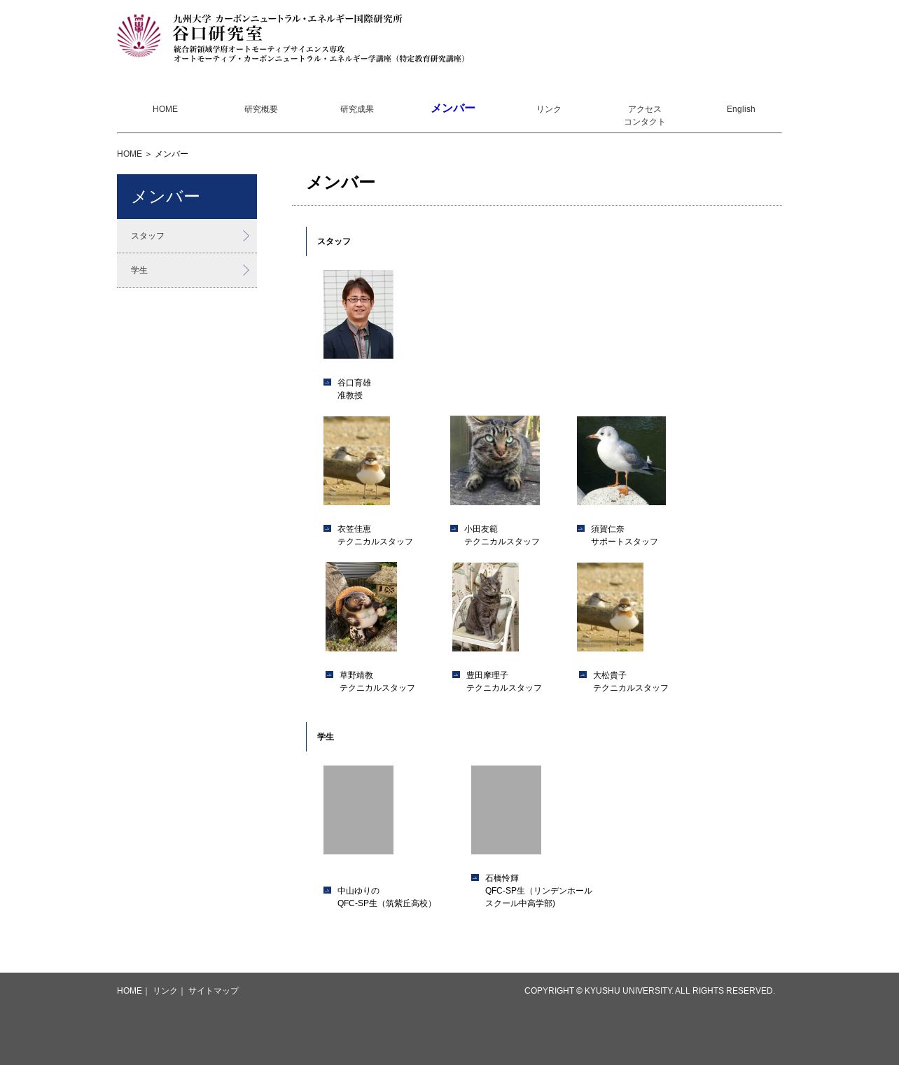Select スタッフ in the sidebar menu
The image size is (899, 1065).
pos(187,236)
